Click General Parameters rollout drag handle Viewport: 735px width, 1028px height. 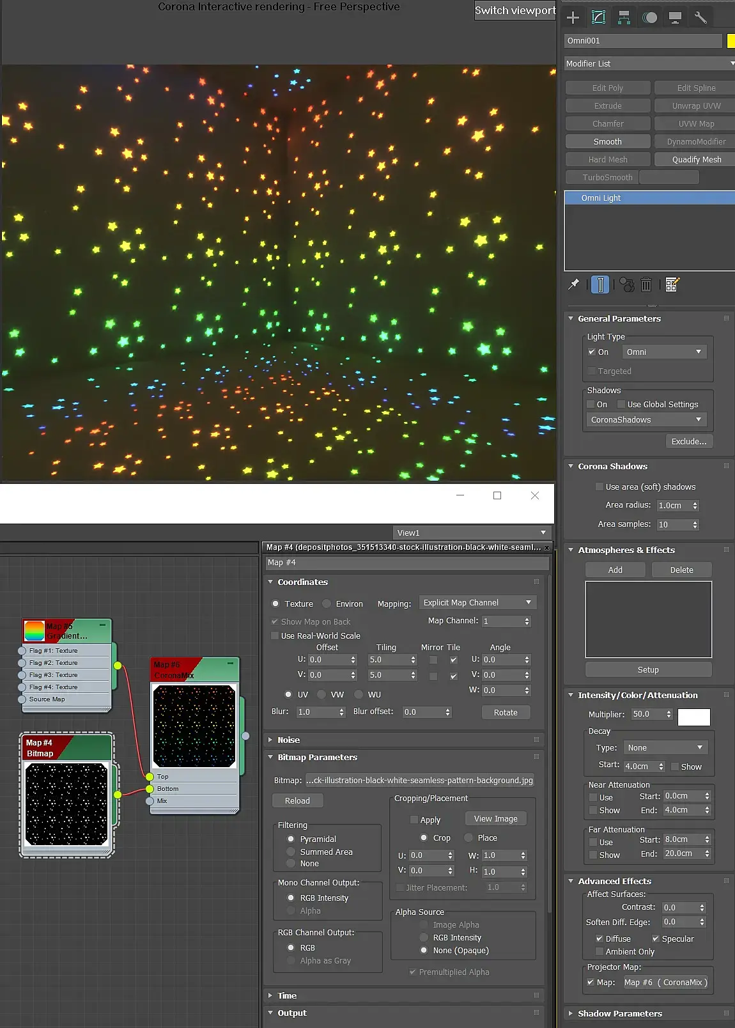(x=726, y=318)
